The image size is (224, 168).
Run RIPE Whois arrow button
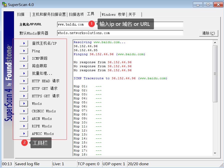point(24,126)
